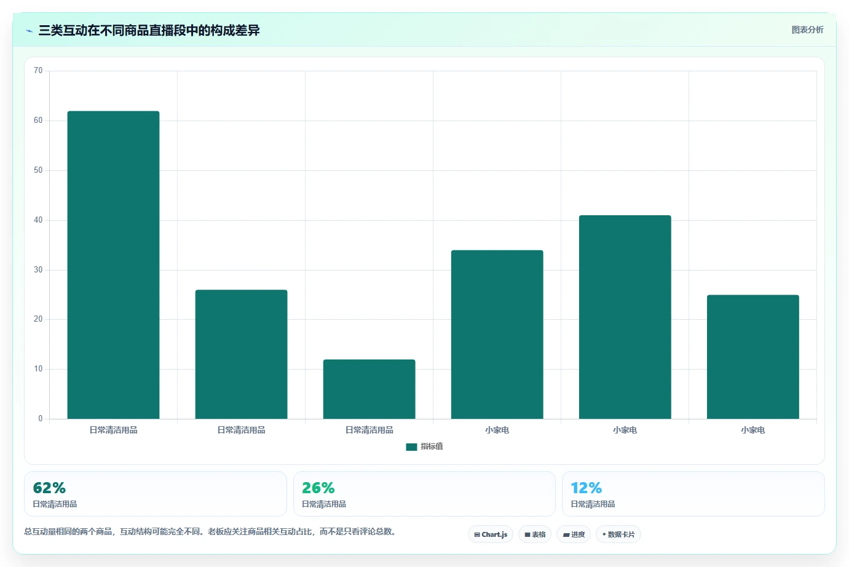Click the y-axis tick labeled 30
Screen dimensions: 849x567
38,270
